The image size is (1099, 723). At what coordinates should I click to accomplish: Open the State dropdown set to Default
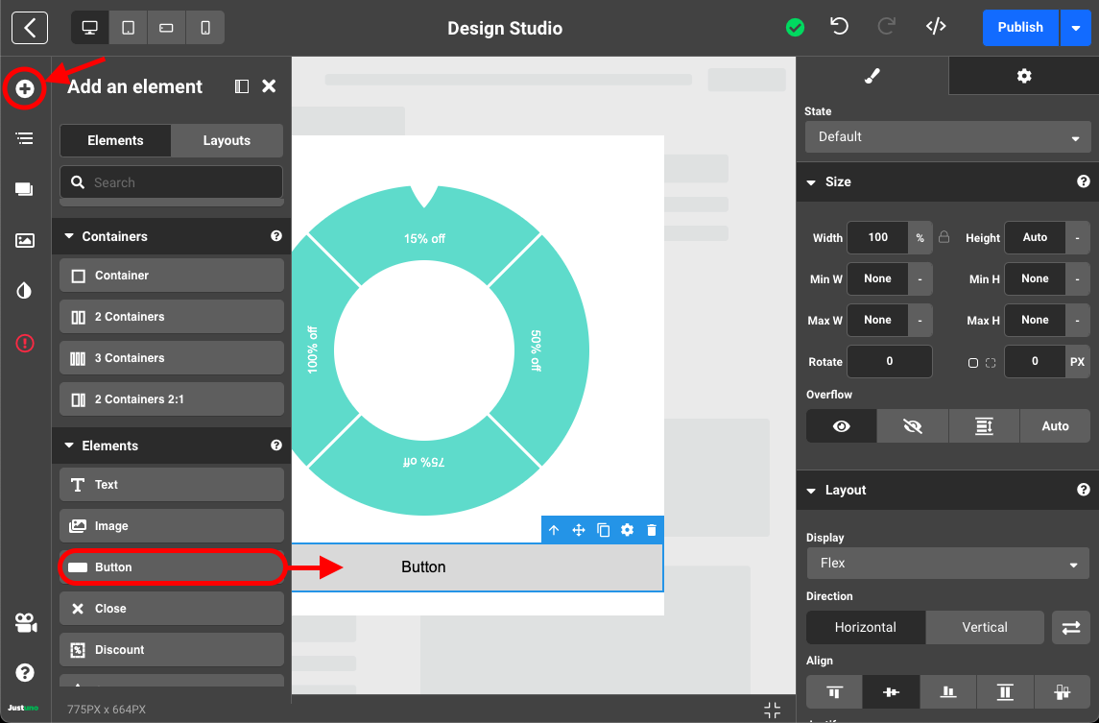(947, 137)
